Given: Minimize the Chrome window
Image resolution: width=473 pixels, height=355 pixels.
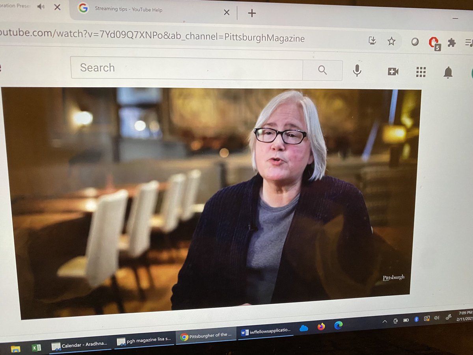Looking at the screenshot, I should pos(456,18).
